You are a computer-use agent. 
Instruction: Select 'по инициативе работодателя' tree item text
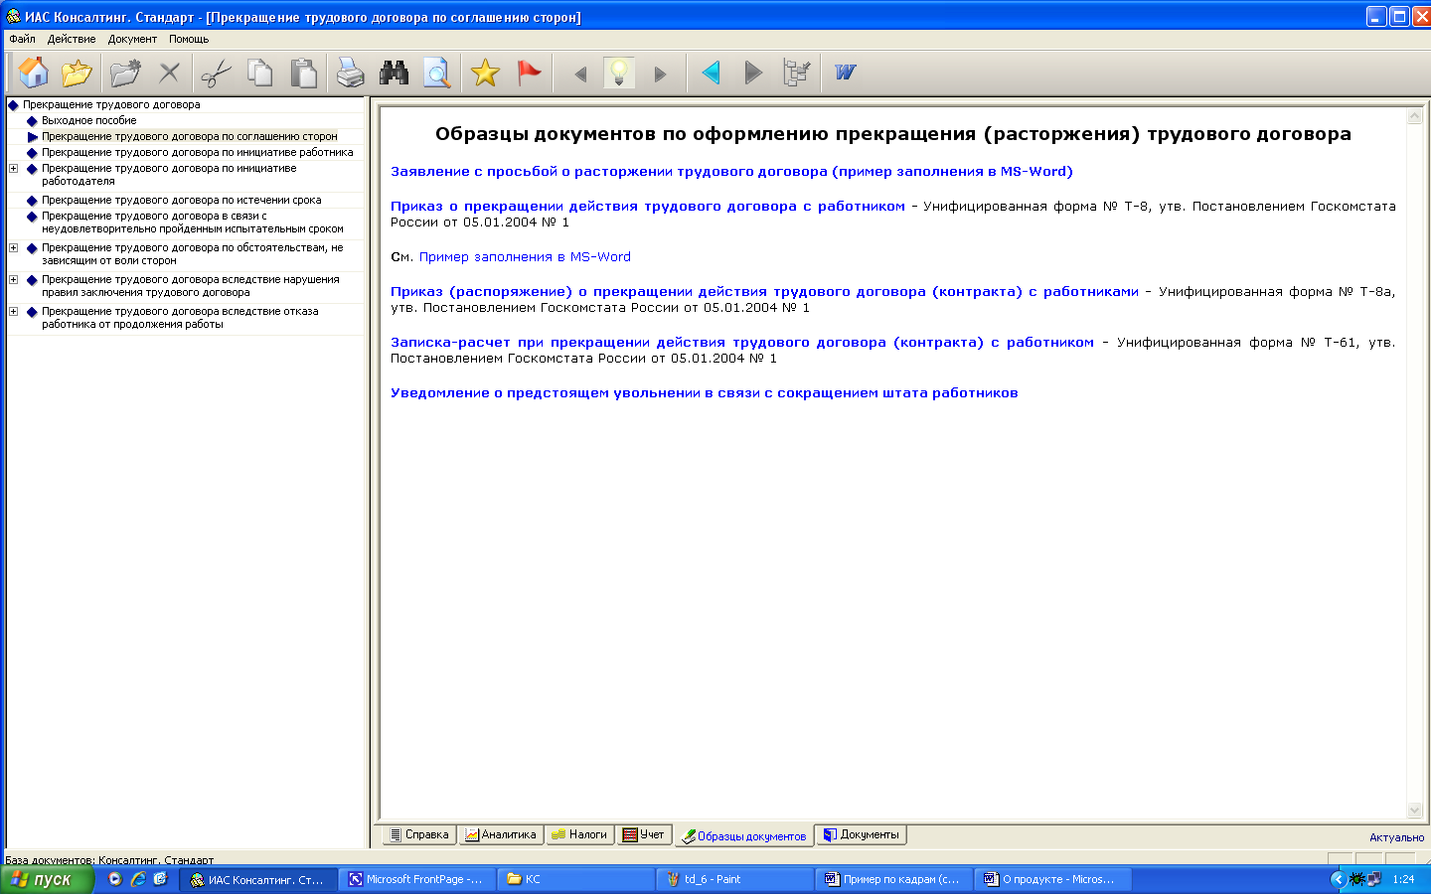click(x=169, y=175)
